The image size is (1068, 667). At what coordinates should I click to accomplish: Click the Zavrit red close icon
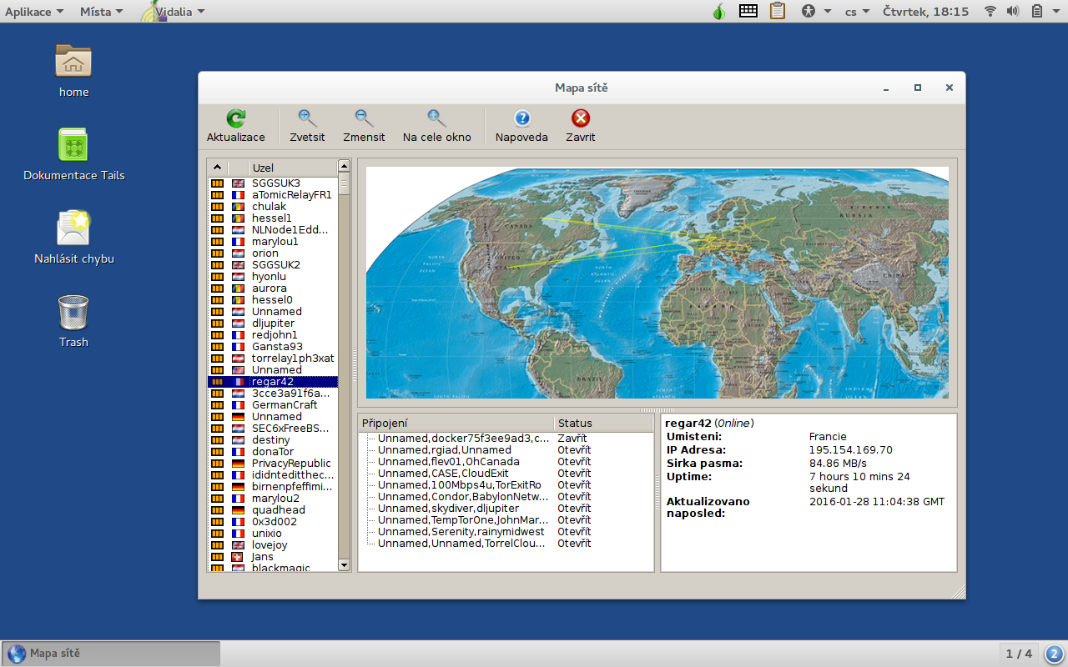point(580,118)
